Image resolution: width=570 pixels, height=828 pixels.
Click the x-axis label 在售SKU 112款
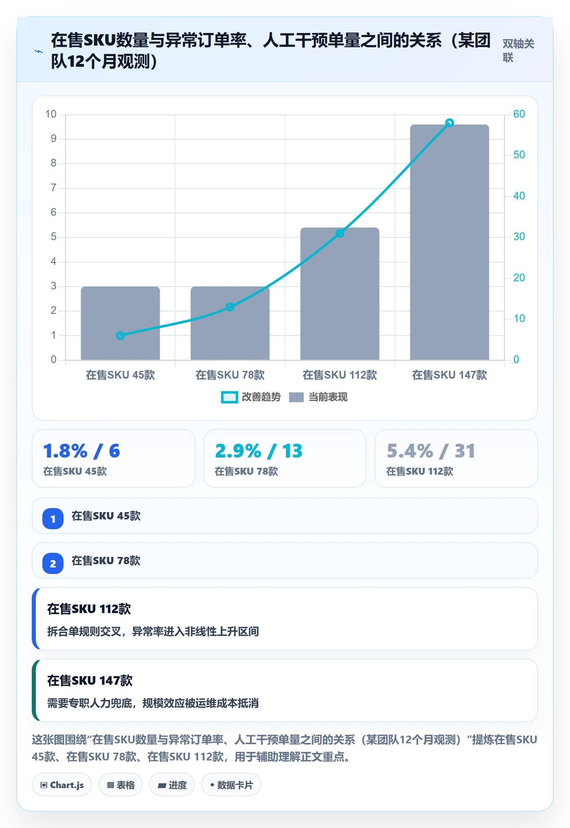click(340, 375)
